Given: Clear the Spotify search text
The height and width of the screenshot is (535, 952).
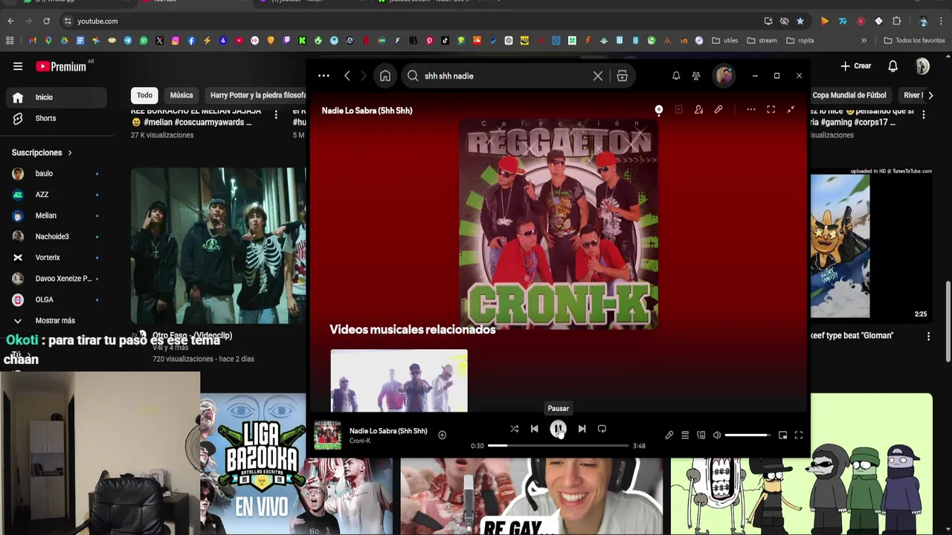Looking at the screenshot, I should click(x=598, y=76).
